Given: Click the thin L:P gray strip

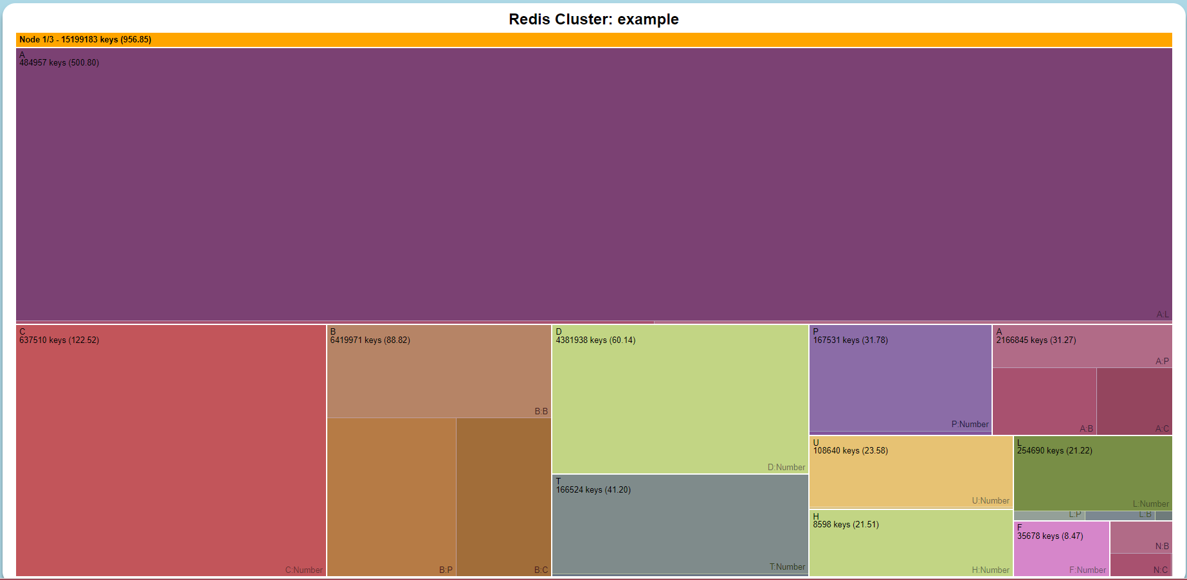Looking at the screenshot, I should 1049,515.
